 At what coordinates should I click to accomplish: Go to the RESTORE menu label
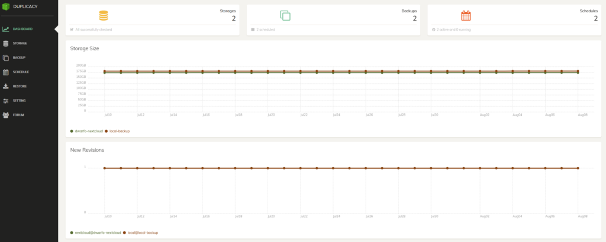pyautogui.click(x=20, y=86)
